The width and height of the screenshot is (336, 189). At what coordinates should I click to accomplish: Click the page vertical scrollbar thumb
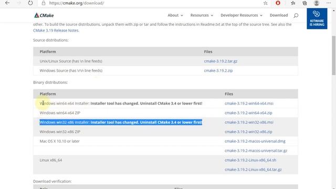point(334,55)
